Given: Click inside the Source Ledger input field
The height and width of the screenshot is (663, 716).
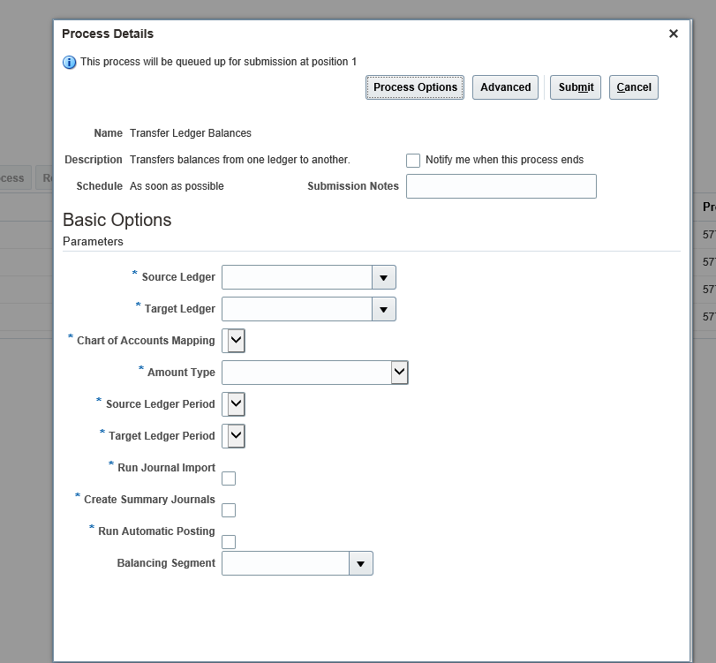Looking at the screenshot, I should (297, 277).
